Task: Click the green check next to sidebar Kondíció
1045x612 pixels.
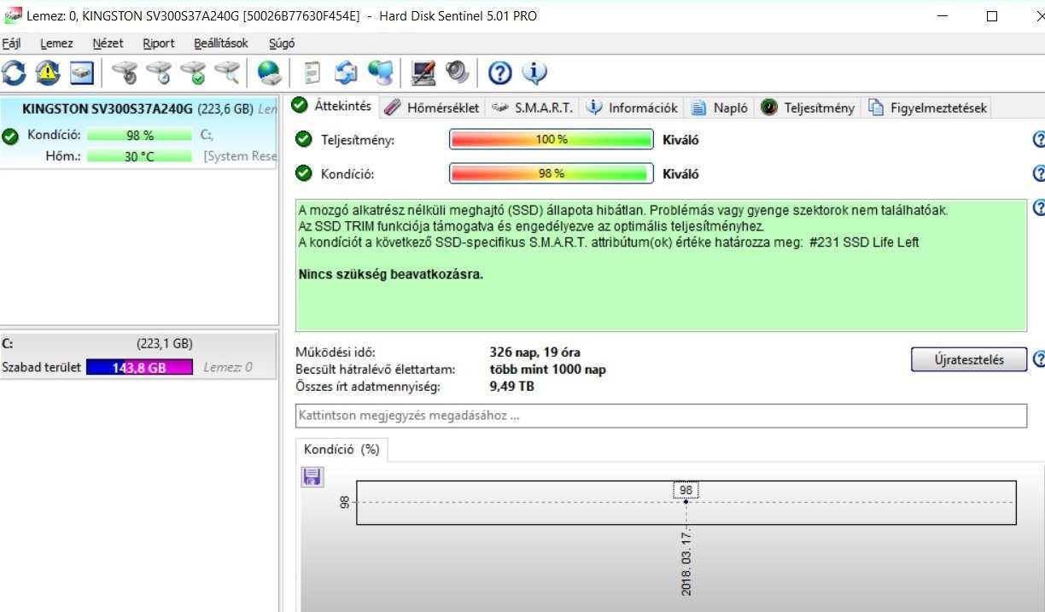Action: pyautogui.click(x=10, y=135)
